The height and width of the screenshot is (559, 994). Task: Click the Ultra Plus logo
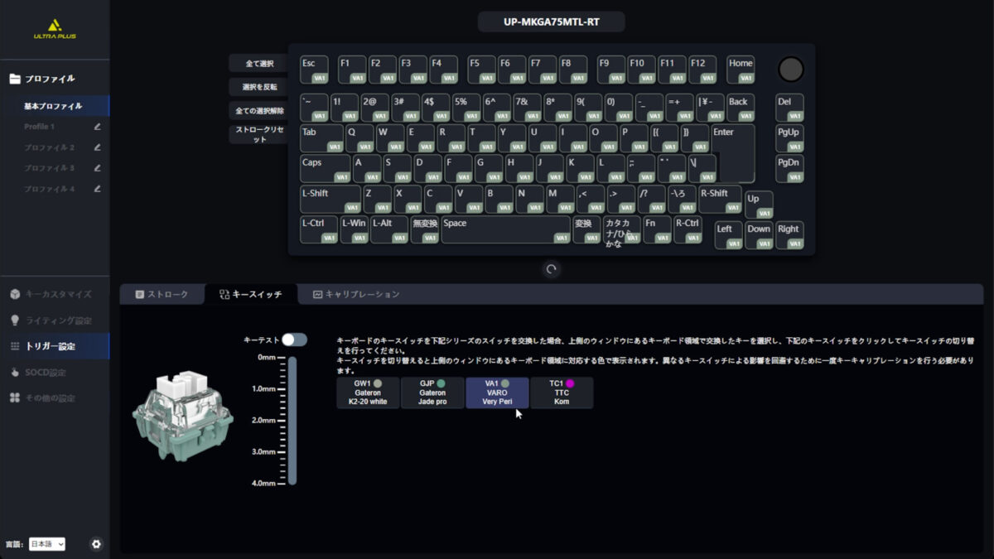55,29
